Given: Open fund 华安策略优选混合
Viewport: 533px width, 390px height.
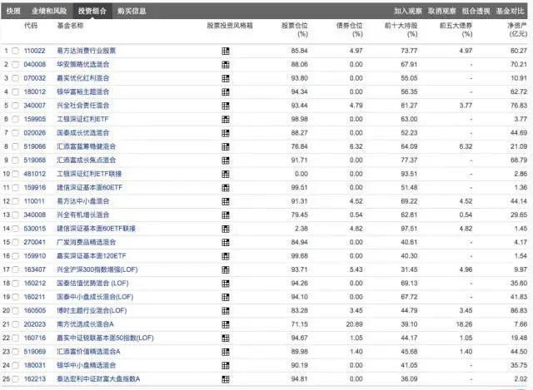Looking at the screenshot, I should coord(83,65).
